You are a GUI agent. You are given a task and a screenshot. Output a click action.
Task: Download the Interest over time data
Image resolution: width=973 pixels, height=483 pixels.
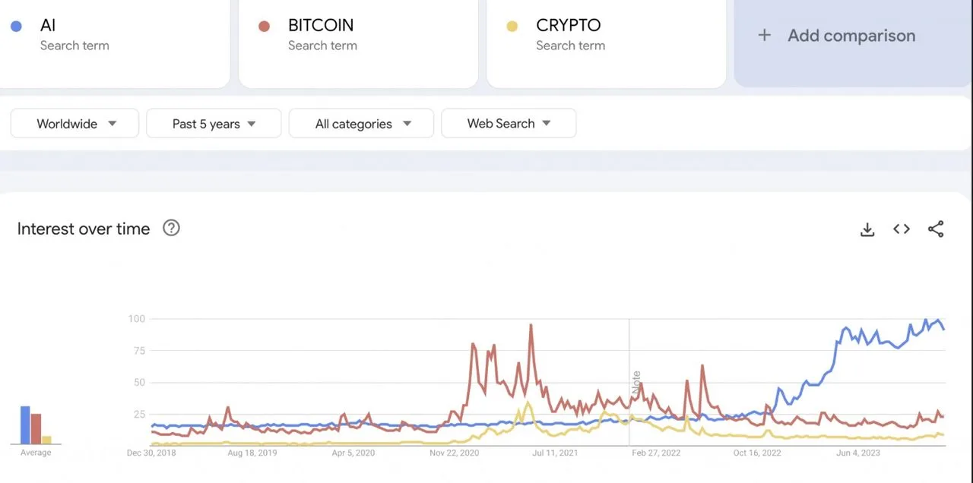point(867,229)
